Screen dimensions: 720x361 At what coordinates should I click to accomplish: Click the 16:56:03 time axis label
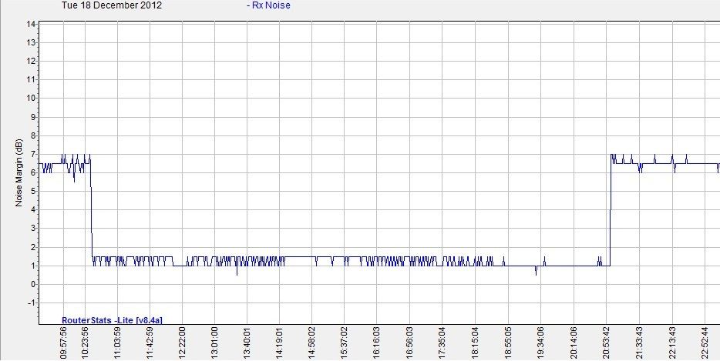[x=409, y=343]
